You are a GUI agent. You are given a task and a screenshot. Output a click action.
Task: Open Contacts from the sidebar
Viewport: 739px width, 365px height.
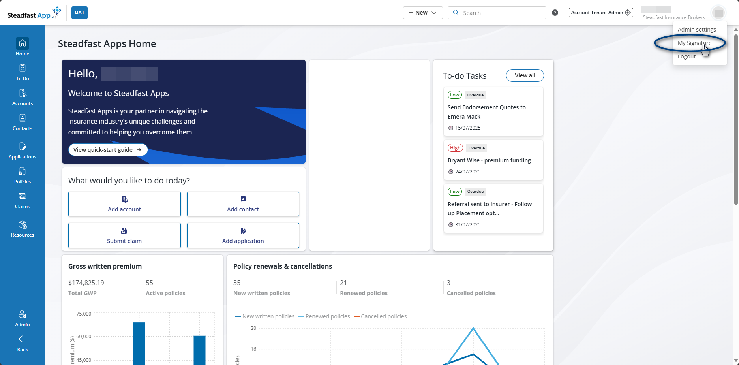23,122
